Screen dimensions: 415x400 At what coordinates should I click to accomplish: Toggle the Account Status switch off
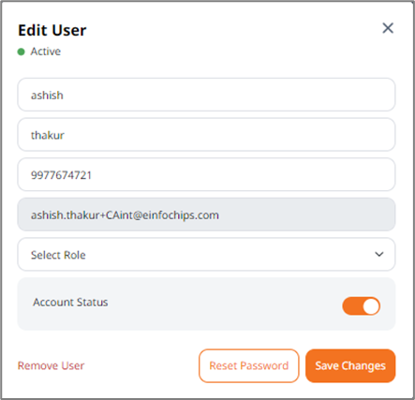362,306
